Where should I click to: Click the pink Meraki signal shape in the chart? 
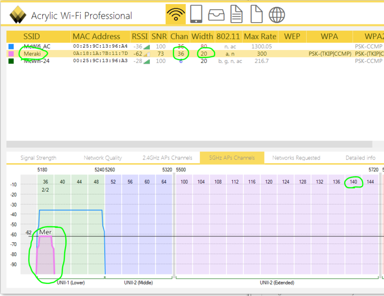tap(46, 255)
